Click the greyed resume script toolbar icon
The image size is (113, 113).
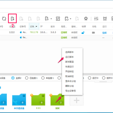click(x=39, y=19)
